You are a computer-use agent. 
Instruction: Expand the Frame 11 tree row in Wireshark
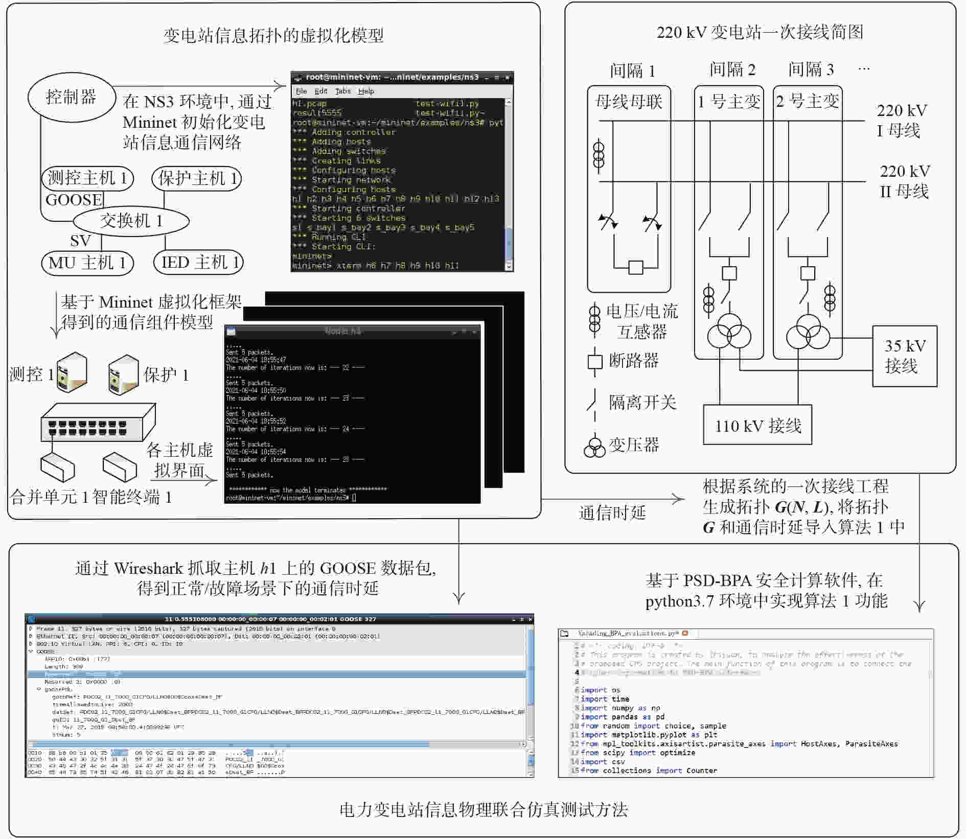click(x=31, y=628)
